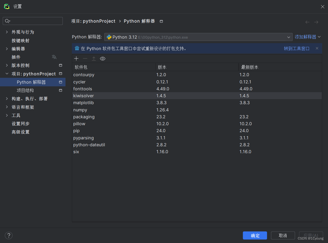Select Python 解释器 in settings tree
The height and width of the screenshot is (243, 328).
(33, 82)
